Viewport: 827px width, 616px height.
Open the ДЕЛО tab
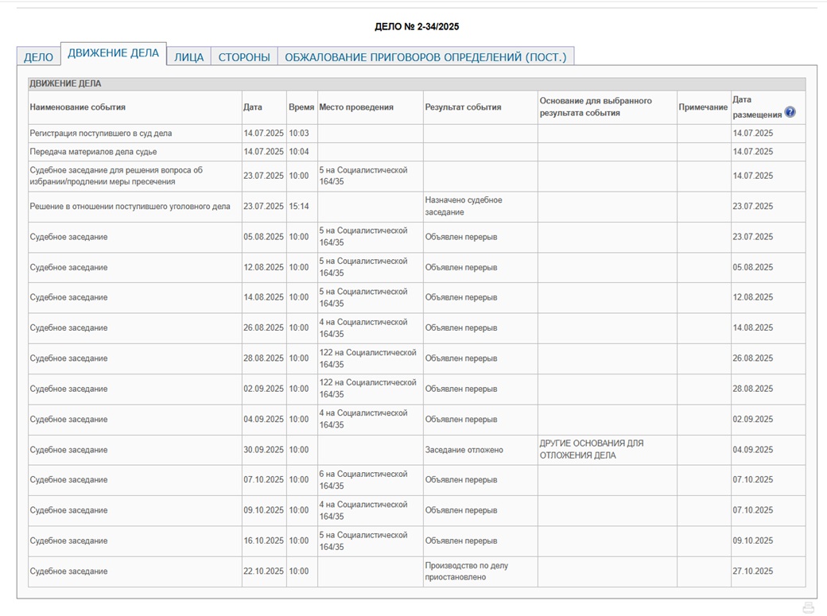(38, 57)
